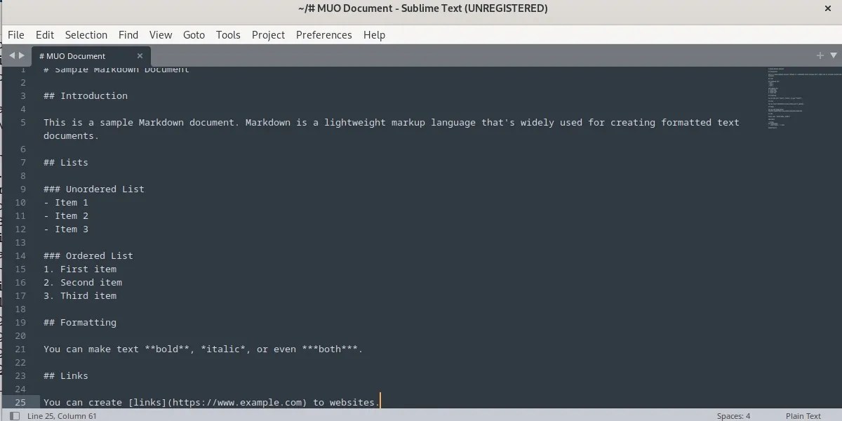Open the Find menu
The width and height of the screenshot is (842, 421).
coord(128,34)
